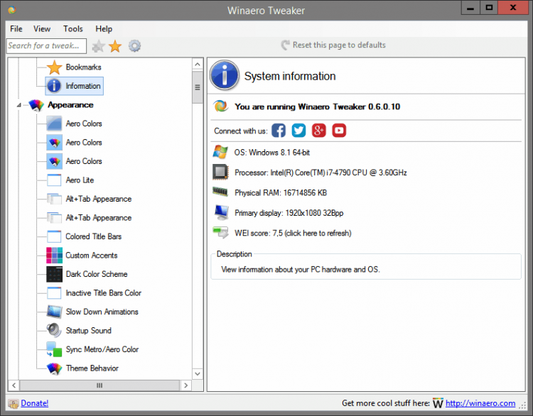
Task: Select the Slow Down Animations icon
Action: click(55, 312)
